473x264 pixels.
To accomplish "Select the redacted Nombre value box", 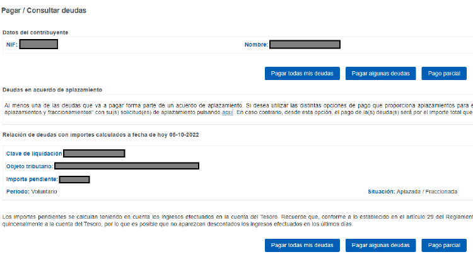I will point(305,45).
